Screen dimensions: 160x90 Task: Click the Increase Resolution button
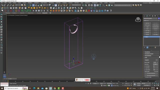pyautogui.click(x=151, y=73)
